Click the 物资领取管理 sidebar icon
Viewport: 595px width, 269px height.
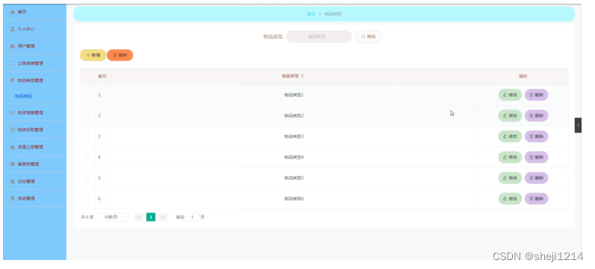tap(13, 130)
